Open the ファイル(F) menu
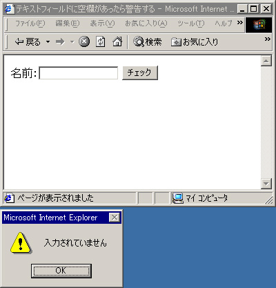Viewport: 276px width, 288px height. point(30,23)
